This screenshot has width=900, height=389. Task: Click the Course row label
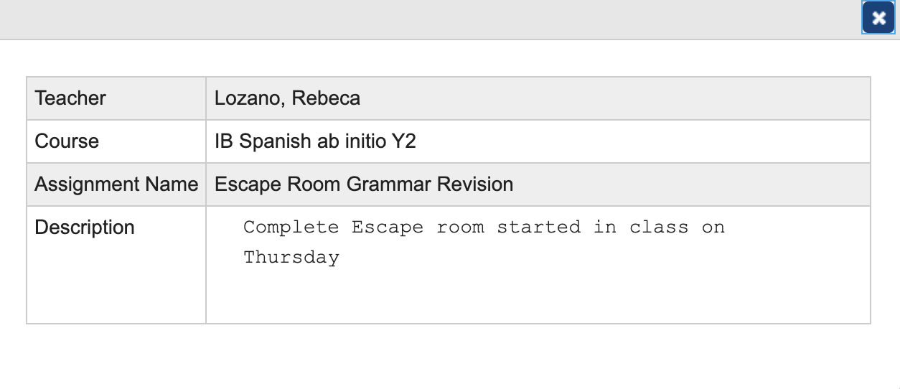pyautogui.click(x=67, y=141)
